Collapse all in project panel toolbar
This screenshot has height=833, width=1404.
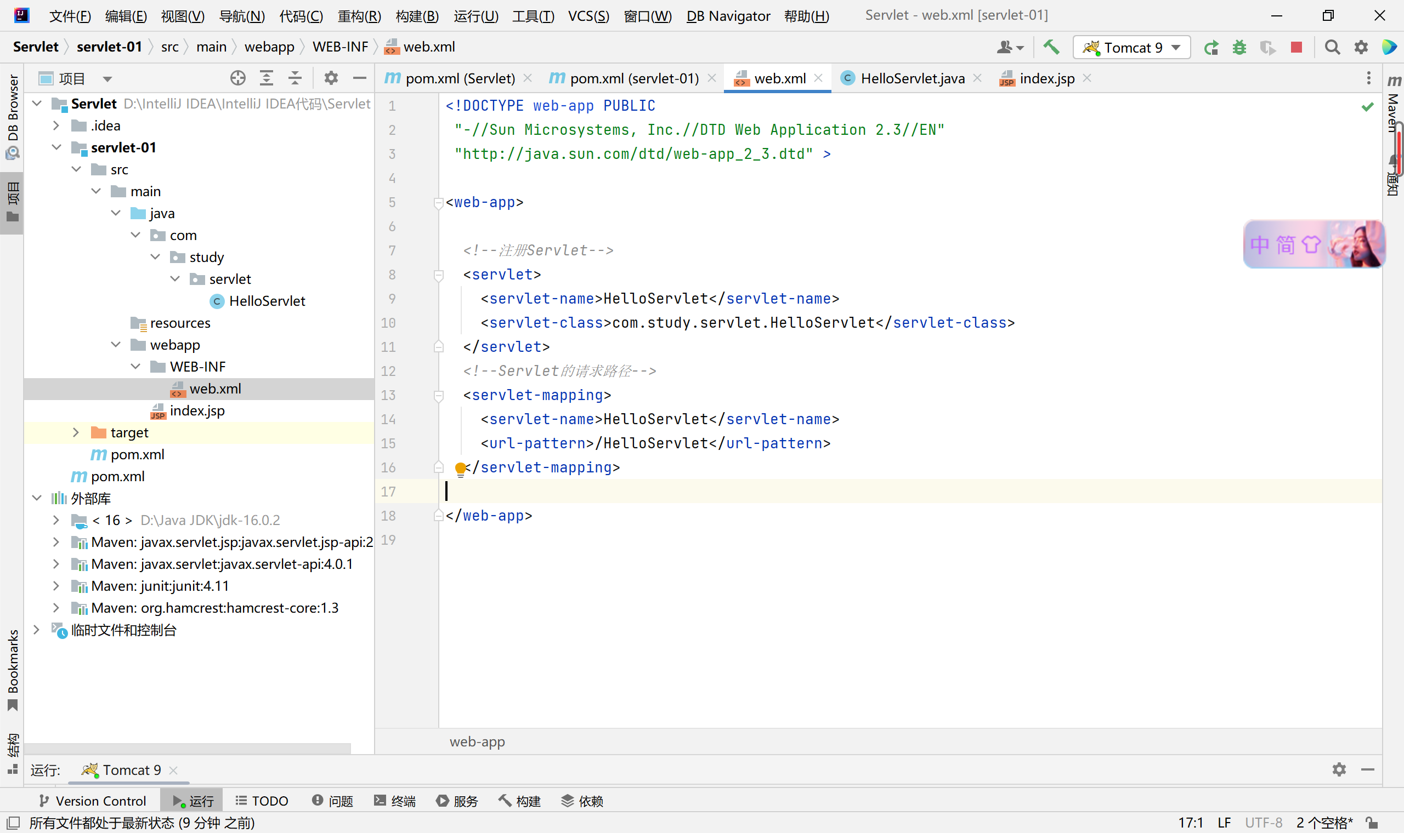click(295, 78)
